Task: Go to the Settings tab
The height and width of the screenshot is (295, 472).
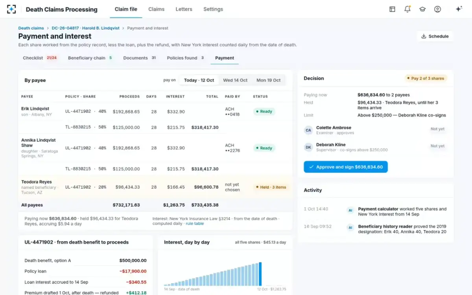Action: pyautogui.click(x=213, y=9)
